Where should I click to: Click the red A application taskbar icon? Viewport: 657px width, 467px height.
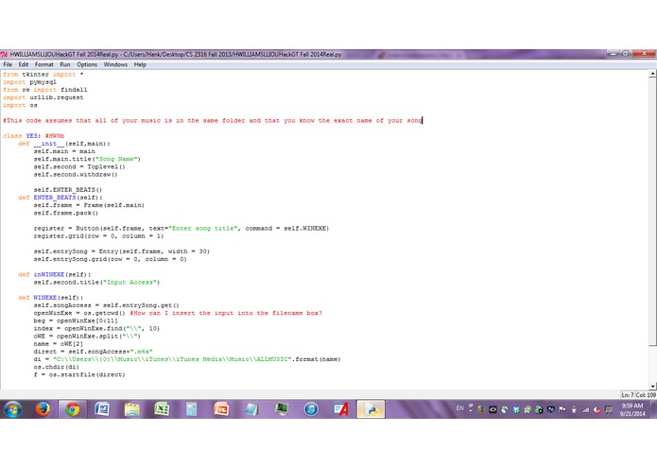point(341,408)
